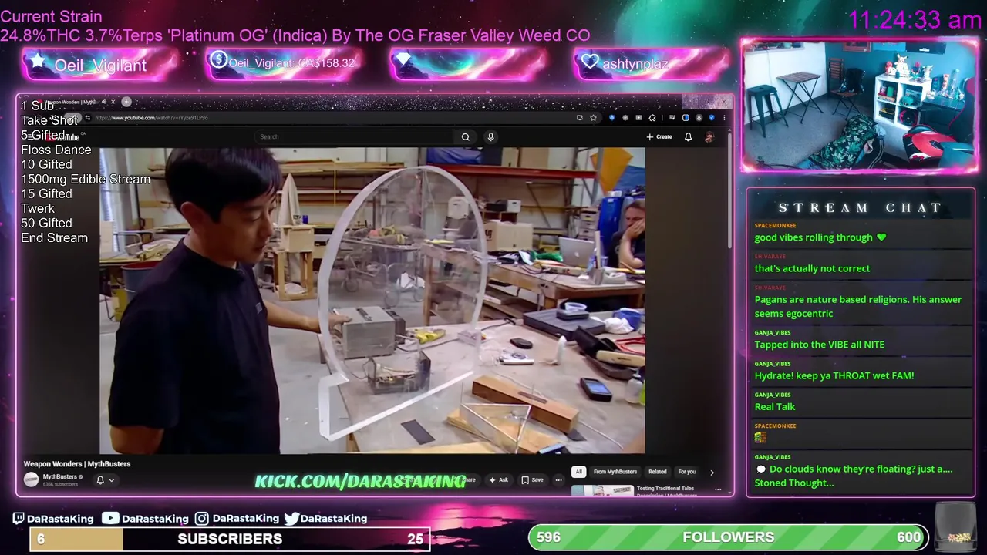Click 'End Stream' goal text
The height and width of the screenshot is (555, 987).
click(54, 237)
